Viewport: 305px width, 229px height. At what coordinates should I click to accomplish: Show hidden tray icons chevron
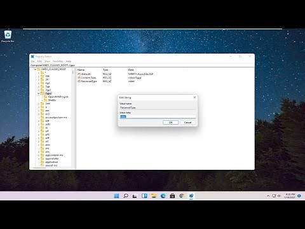click(x=268, y=196)
